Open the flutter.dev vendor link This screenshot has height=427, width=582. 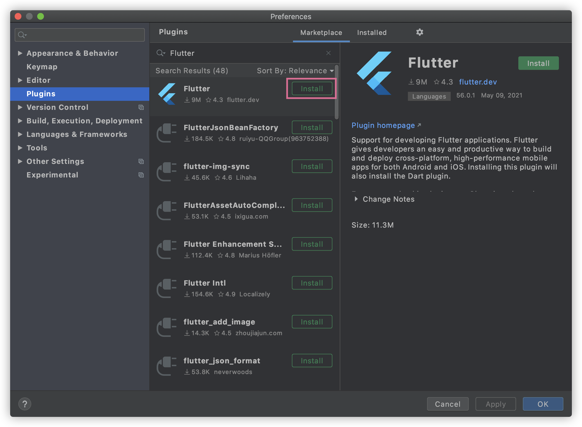coord(478,82)
